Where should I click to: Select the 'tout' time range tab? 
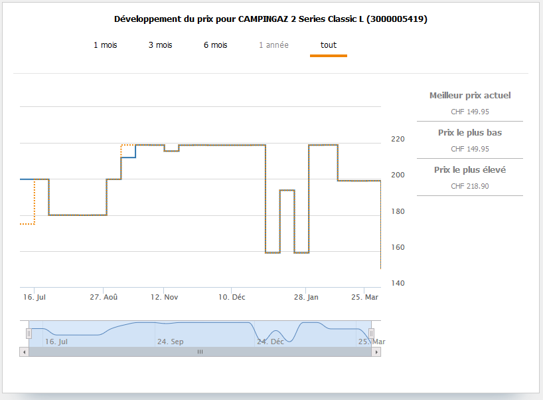[329, 45]
